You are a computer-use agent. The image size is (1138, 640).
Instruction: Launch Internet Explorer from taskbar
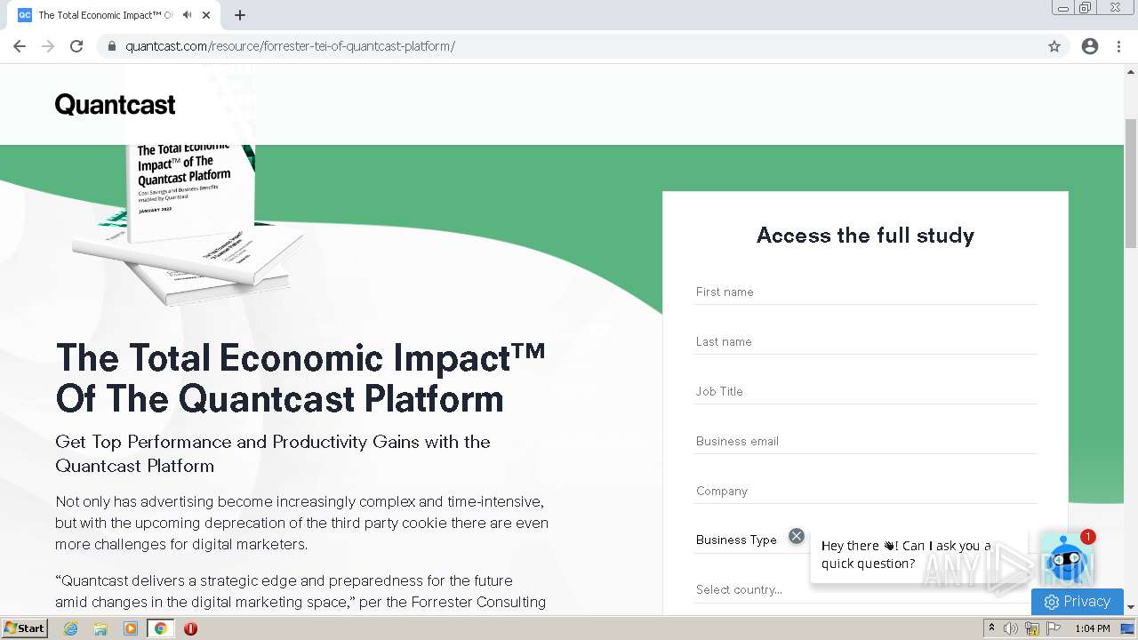70,628
